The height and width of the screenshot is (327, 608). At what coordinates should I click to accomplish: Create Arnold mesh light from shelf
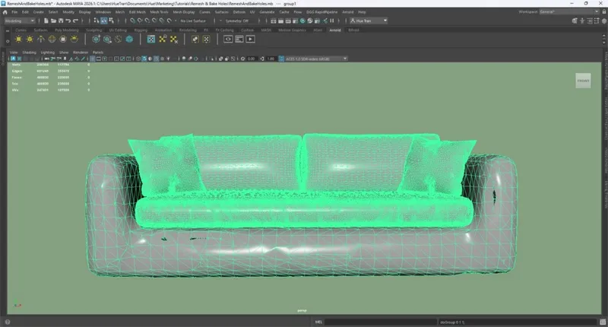pyautogui.click(x=30, y=40)
